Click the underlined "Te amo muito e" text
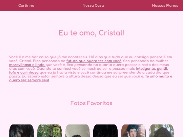Viewport: 183px width, 137px height. [x=159, y=76]
